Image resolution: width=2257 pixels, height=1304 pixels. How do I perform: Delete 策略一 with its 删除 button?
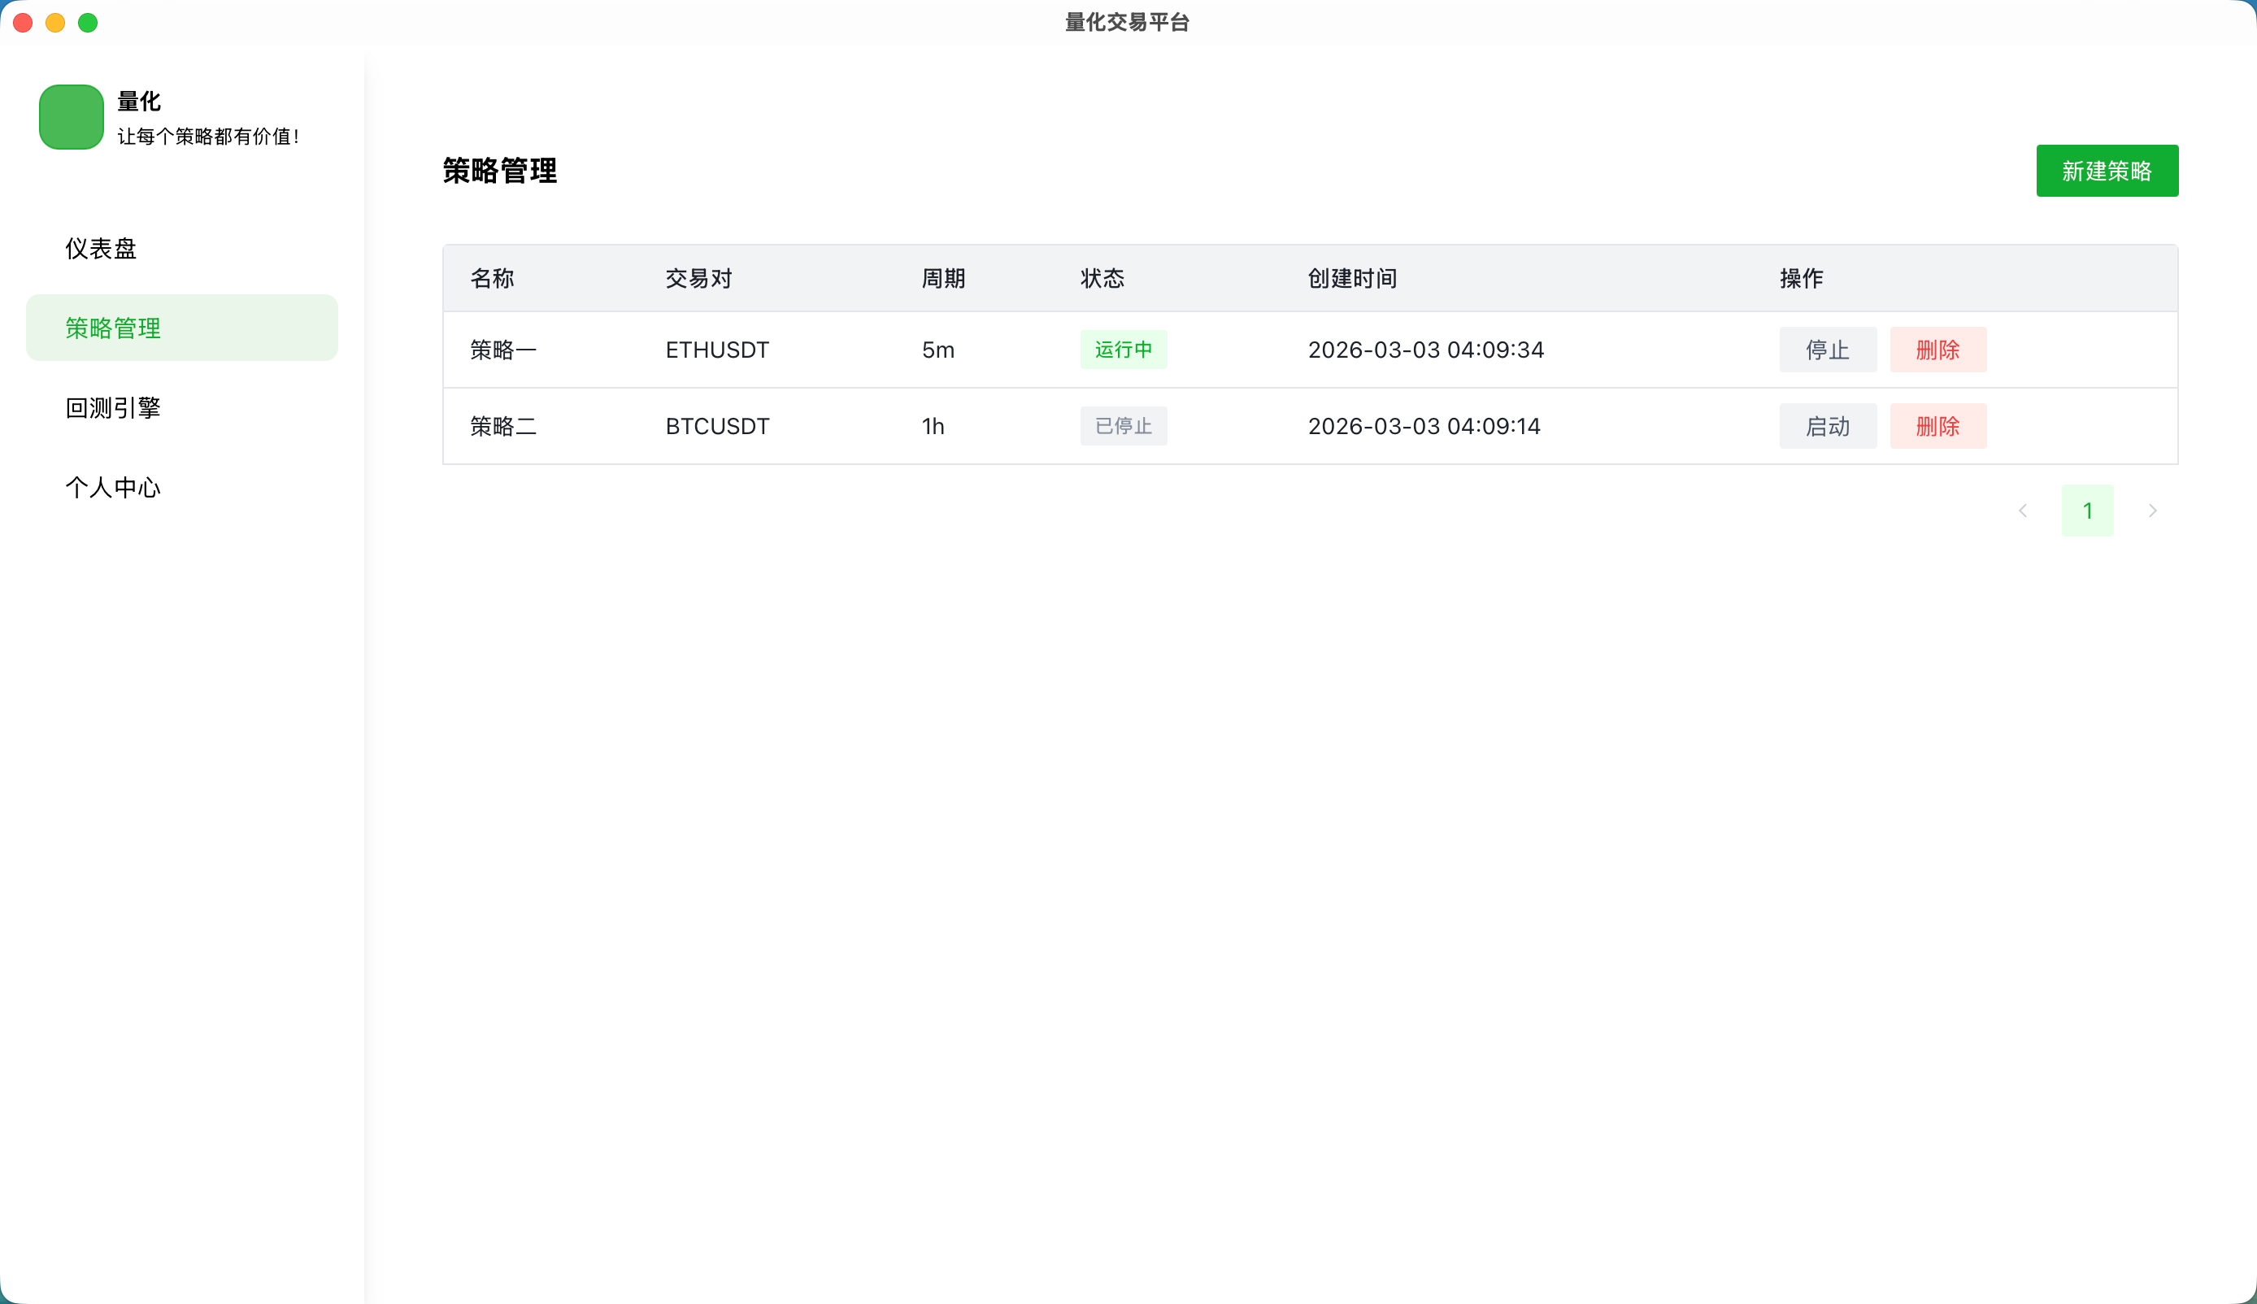click(1938, 350)
